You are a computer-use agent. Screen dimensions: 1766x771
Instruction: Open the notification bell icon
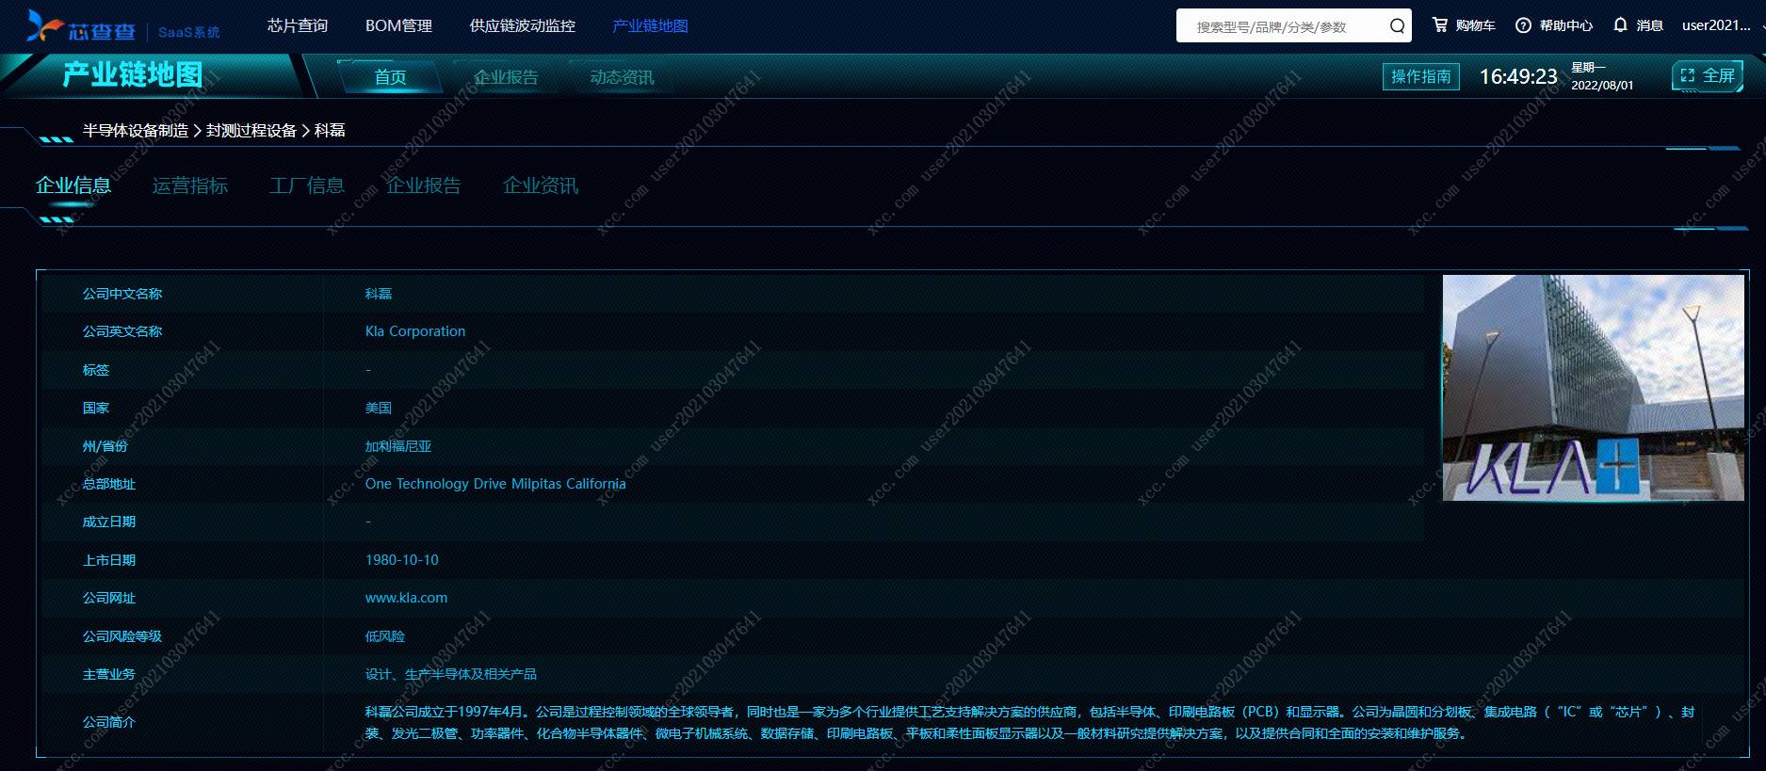pyautogui.click(x=1620, y=25)
